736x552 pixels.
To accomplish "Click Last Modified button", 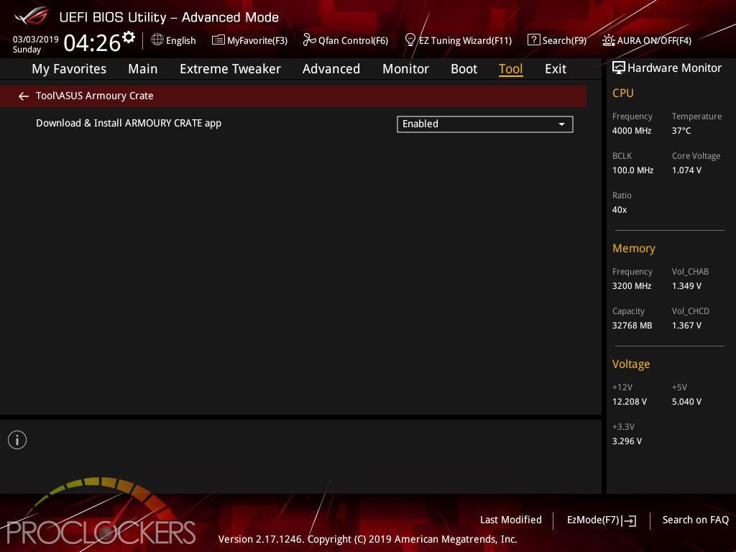I will point(511,520).
